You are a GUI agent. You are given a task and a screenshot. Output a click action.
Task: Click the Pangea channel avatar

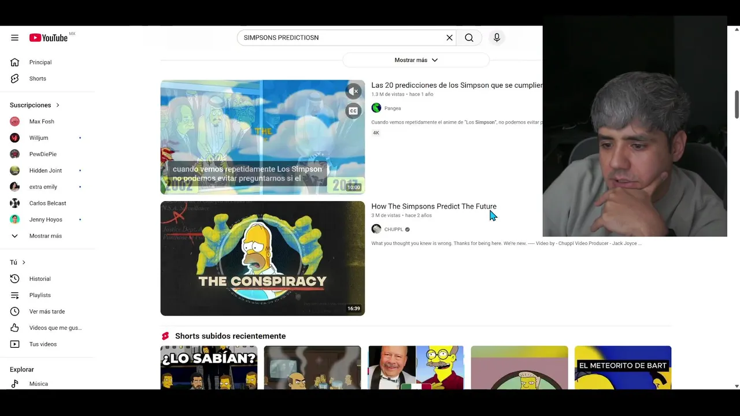[x=376, y=108]
